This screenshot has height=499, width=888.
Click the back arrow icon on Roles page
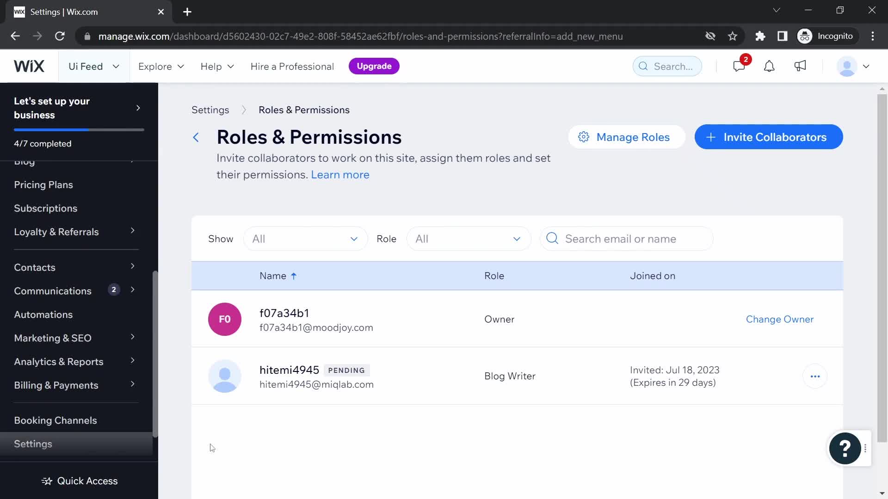point(197,137)
